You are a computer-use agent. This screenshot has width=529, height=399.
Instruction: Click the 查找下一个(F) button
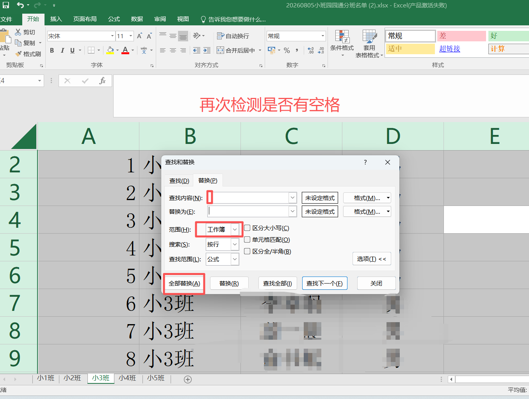(325, 283)
